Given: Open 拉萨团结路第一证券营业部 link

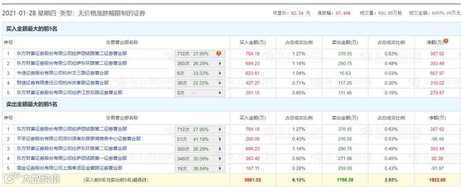Looking at the screenshot, I should [x=72, y=158].
